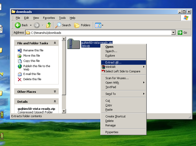
Task: Open the Views dropdown arrow
Action: coord(102,25)
